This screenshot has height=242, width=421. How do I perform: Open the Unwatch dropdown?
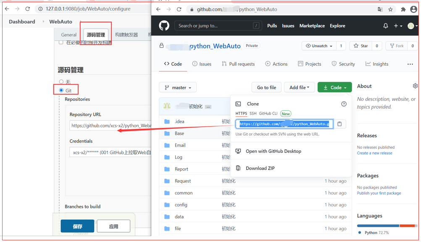(x=319, y=46)
